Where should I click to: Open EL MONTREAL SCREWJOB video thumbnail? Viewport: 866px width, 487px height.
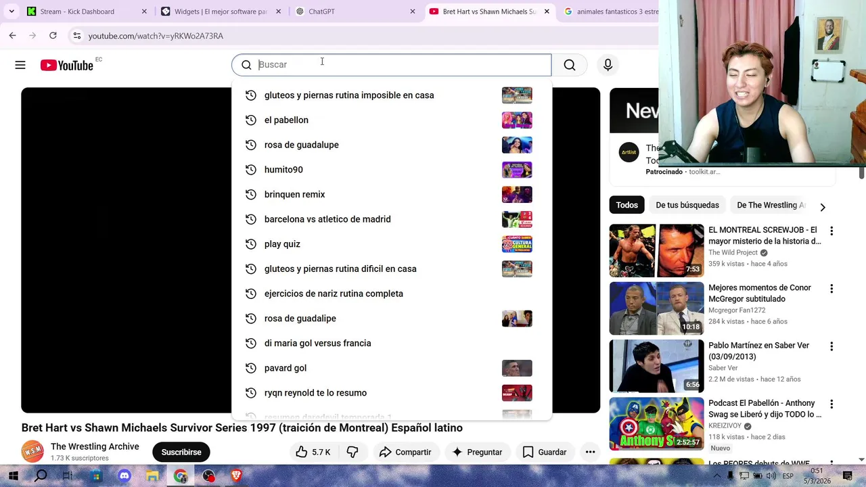point(656,251)
